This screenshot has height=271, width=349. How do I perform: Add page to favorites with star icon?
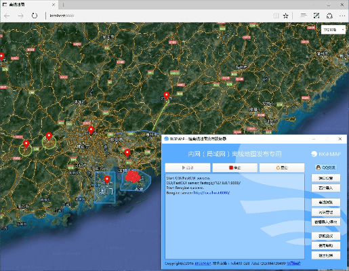pos(286,16)
